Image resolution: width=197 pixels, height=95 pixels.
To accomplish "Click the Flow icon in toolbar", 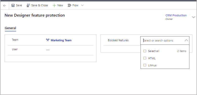I will tap(69, 5).
